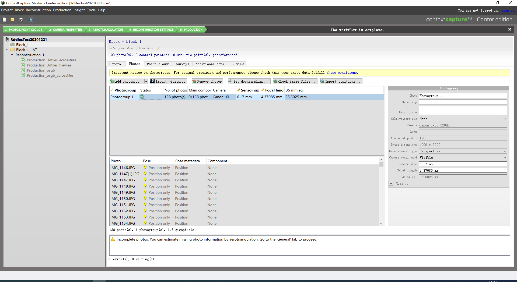Image resolution: width=517 pixels, height=282 pixels.
Task: Switch to the Additional data tab
Action: (x=210, y=64)
